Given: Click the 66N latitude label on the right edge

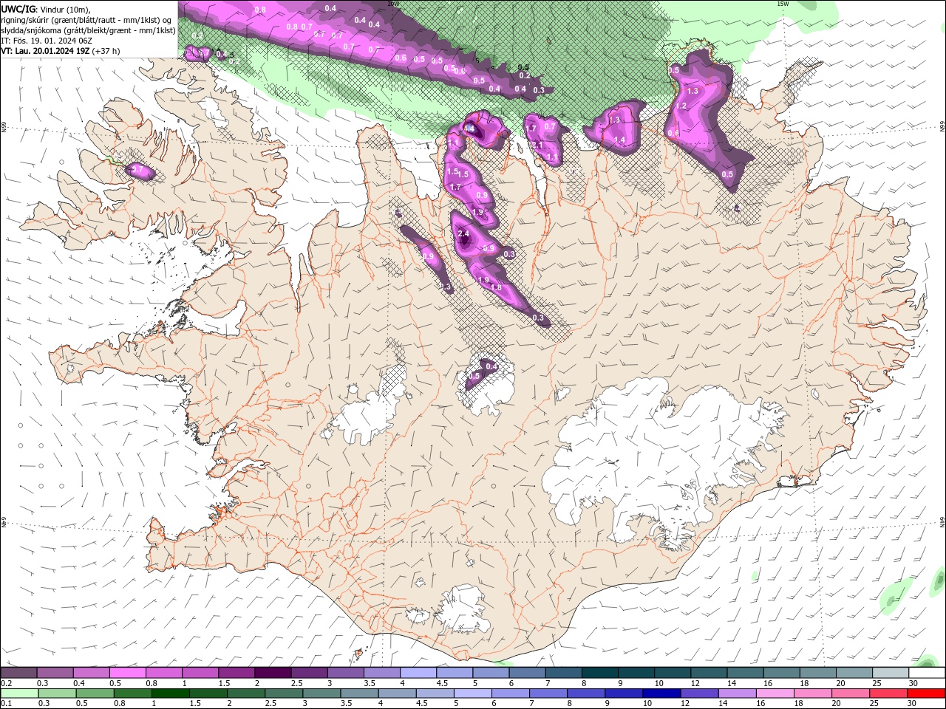Looking at the screenshot, I should tap(942, 128).
